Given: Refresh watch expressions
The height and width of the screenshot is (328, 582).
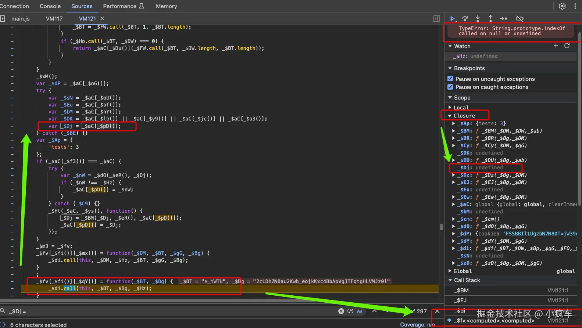Looking at the screenshot, I should pyautogui.click(x=567, y=46).
